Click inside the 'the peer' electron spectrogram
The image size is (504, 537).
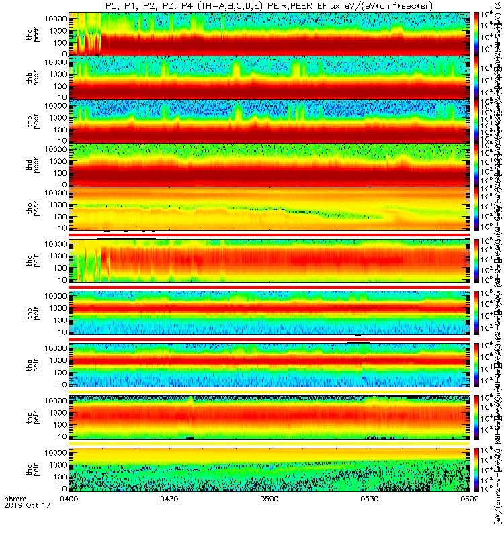[269, 209]
